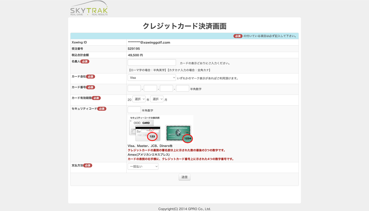This screenshot has width=369, height=211.
Task: Click the 必須 badge in the blue notice bar
Action: pyautogui.click(x=238, y=36)
